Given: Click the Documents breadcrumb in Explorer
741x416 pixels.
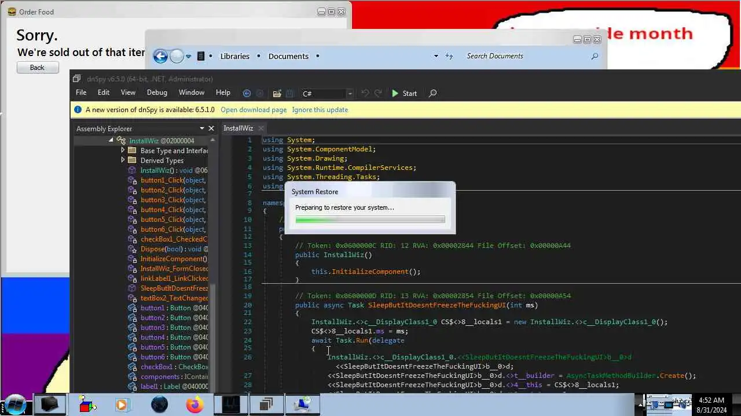Looking at the screenshot, I should (288, 56).
